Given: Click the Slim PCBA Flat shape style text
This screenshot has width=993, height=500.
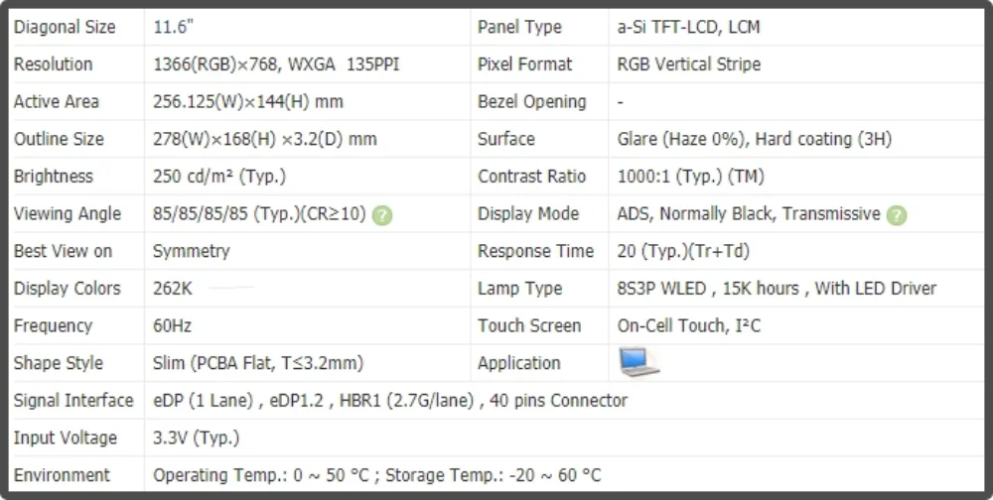Looking at the screenshot, I should [x=257, y=363].
